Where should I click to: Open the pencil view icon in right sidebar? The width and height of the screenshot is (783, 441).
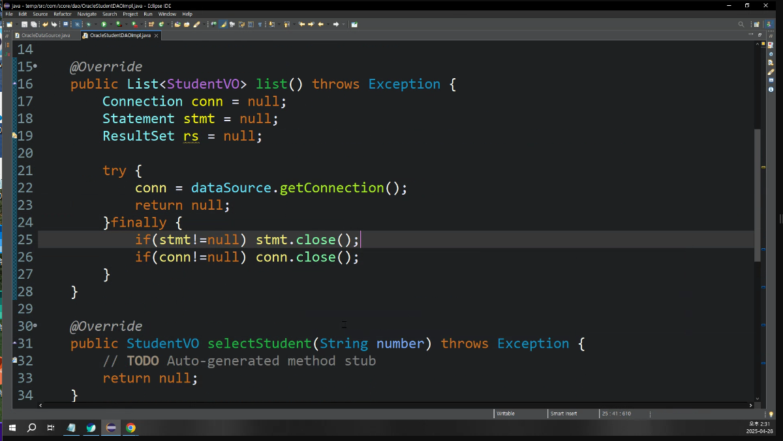click(x=771, y=72)
